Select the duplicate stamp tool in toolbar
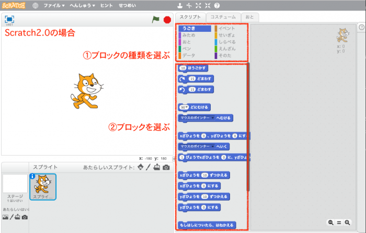366x233 pixels. 180,5
